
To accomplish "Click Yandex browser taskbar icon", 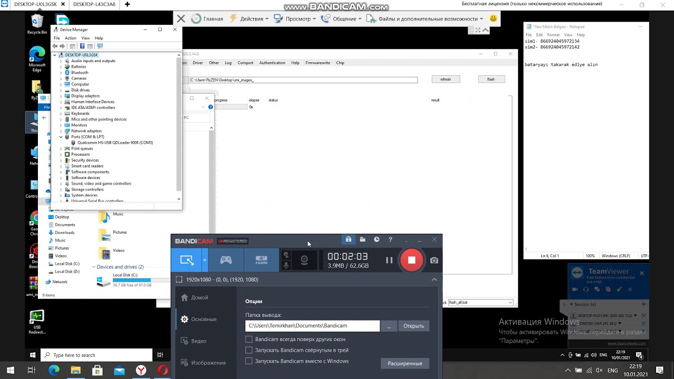I will tap(141, 371).
